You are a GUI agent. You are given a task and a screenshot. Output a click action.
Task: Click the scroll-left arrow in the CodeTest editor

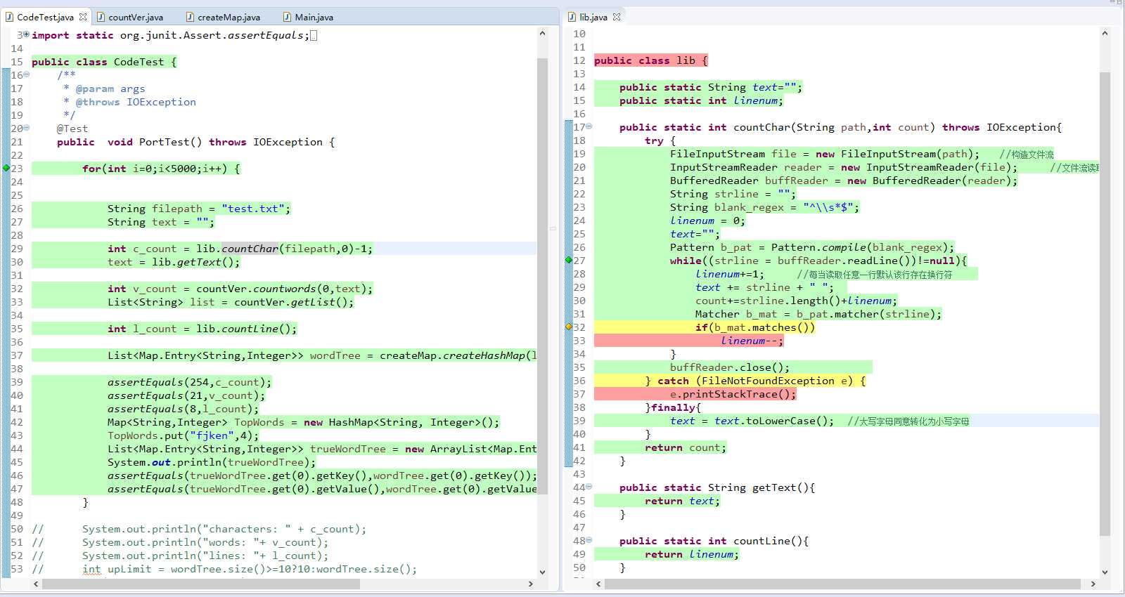click(x=36, y=584)
